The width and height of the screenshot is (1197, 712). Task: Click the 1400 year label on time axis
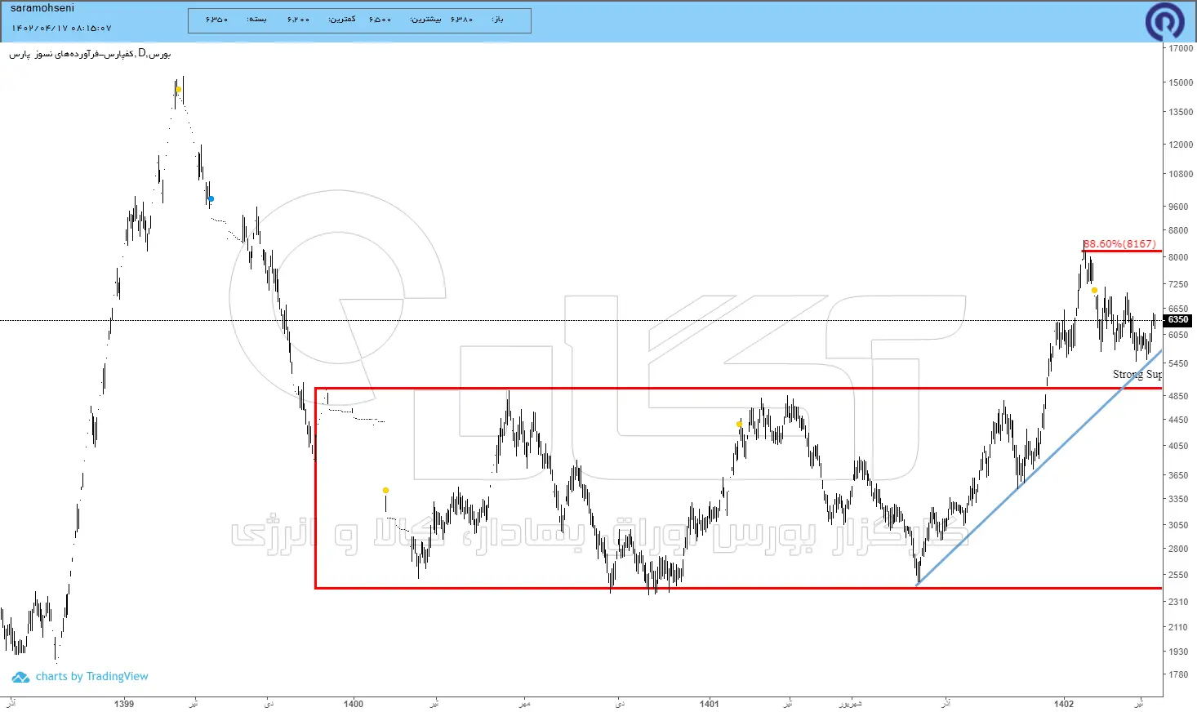point(354,704)
